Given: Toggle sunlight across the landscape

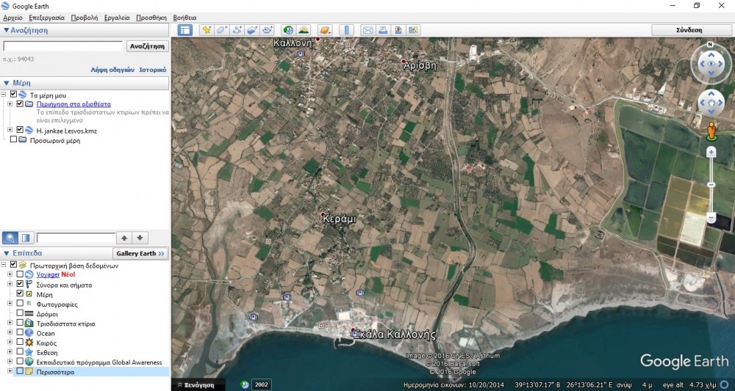Looking at the screenshot, I should coord(303,30).
